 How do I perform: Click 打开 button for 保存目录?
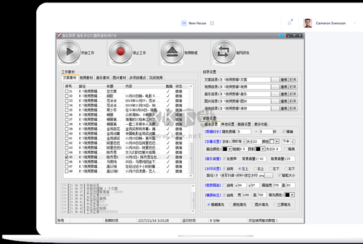pyautogui.click(x=293, y=108)
